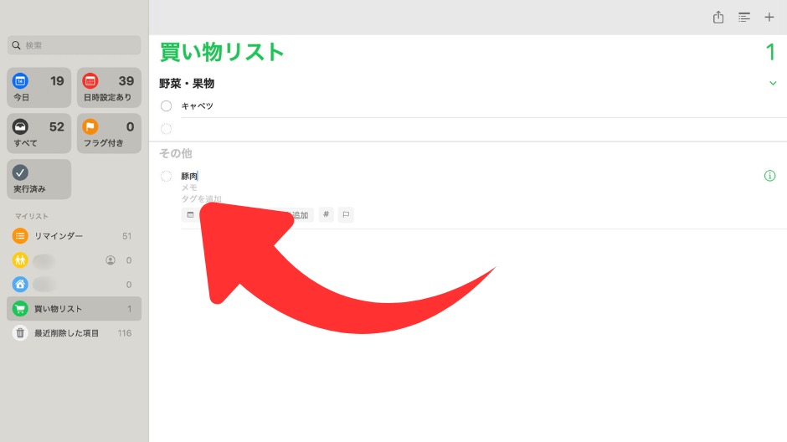This screenshot has height=442, width=787.
Task: Open the list view options icon
Action: pyautogui.click(x=743, y=17)
